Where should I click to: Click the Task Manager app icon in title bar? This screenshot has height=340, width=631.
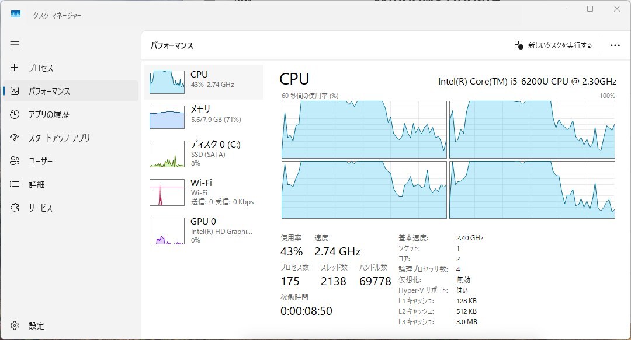[16, 15]
